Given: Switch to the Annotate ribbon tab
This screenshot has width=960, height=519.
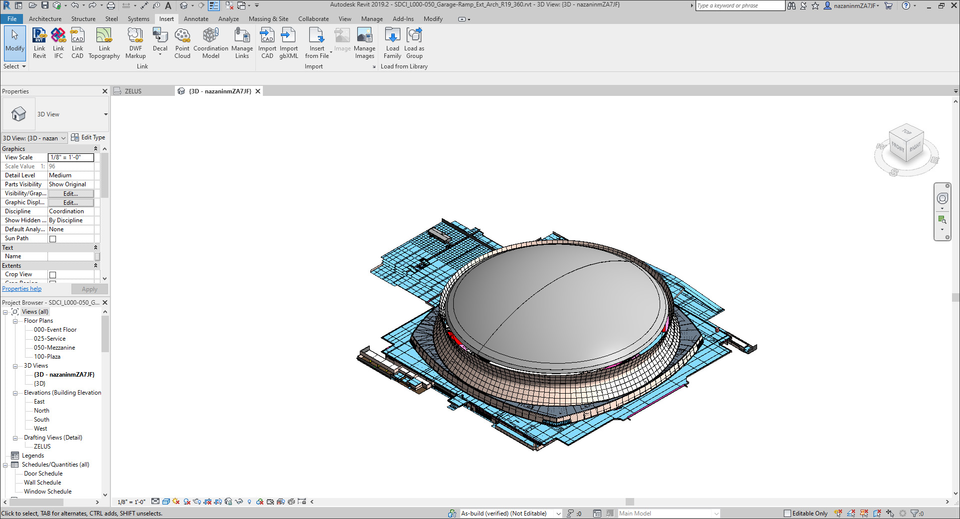Looking at the screenshot, I should 196,19.
